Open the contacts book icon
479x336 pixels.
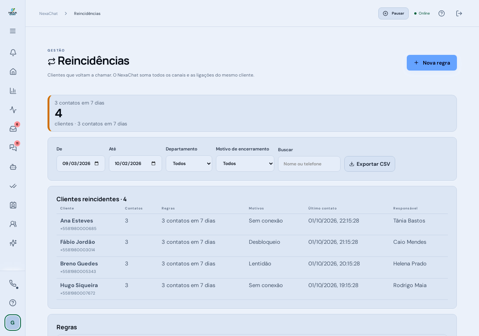coord(13,205)
